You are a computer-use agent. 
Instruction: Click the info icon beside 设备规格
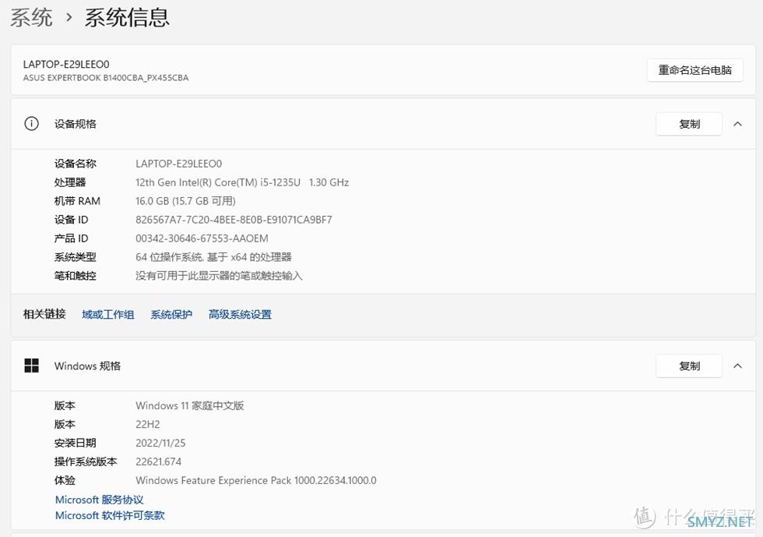[32, 124]
